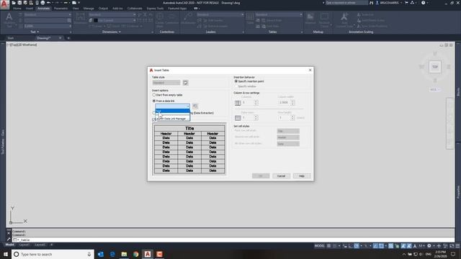Click the BRUCEHARRIS user account
This screenshot has height=259, width=461.
click(x=389, y=3)
